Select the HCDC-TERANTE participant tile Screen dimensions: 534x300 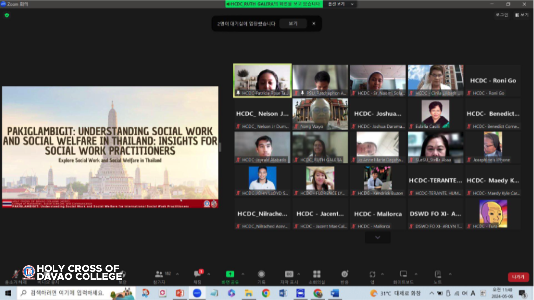pos(435,180)
